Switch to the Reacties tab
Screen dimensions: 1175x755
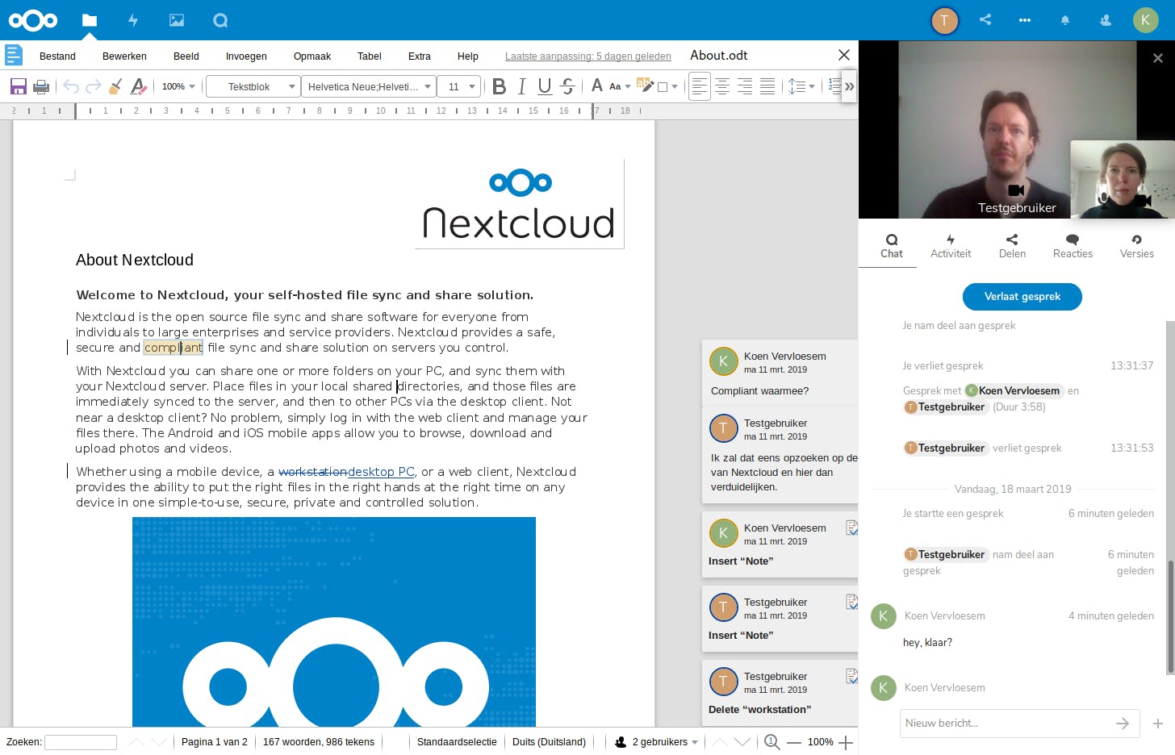tap(1073, 246)
